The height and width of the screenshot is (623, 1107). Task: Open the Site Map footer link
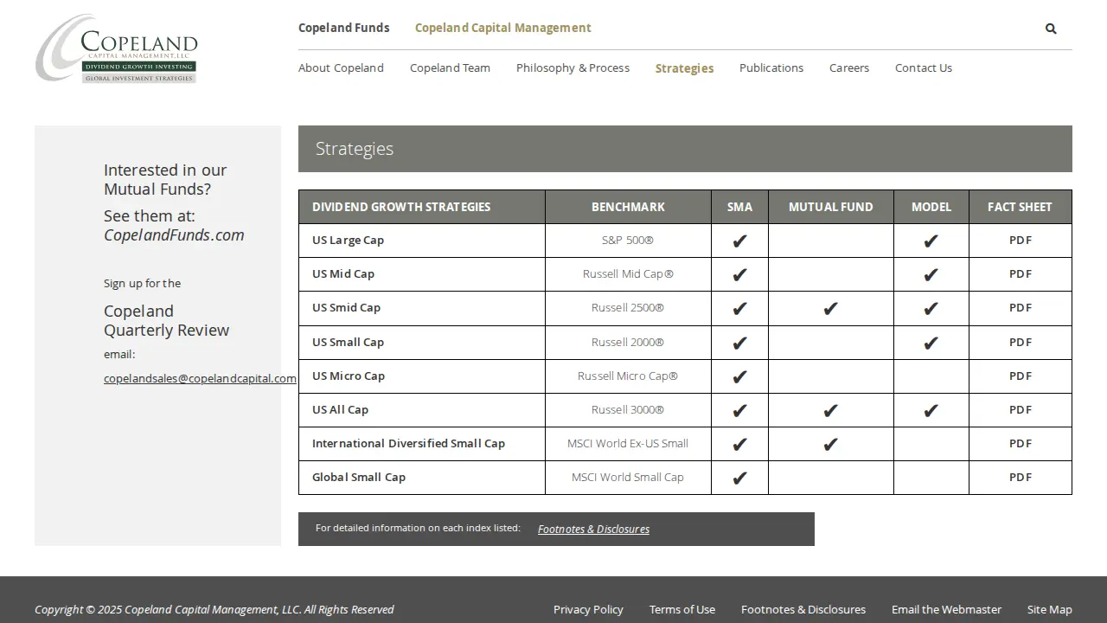pyautogui.click(x=1050, y=609)
